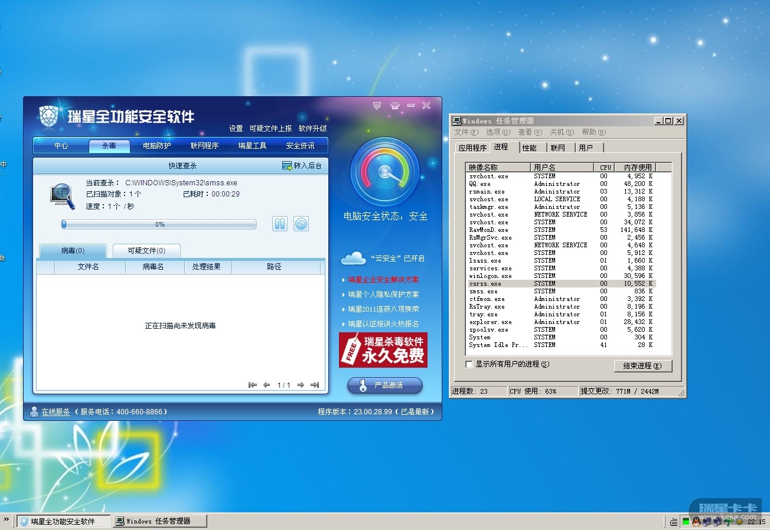Image resolution: width=770 pixels, height=530 pixels.
Task: Go to first results page
Action: pos(253,385)
